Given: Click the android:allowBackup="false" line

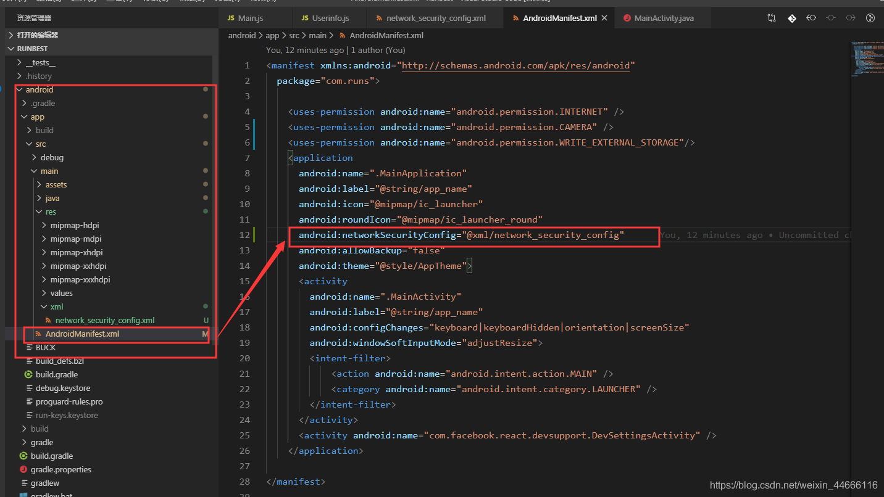Looking at the screenshot, I should click(x=372, y=250).
